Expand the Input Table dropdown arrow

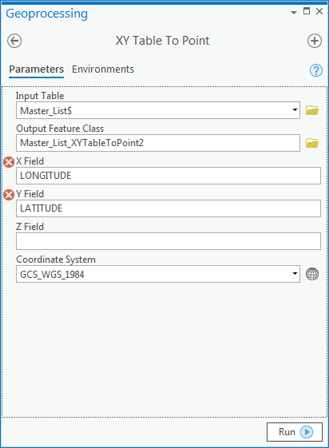coord(295,110)
